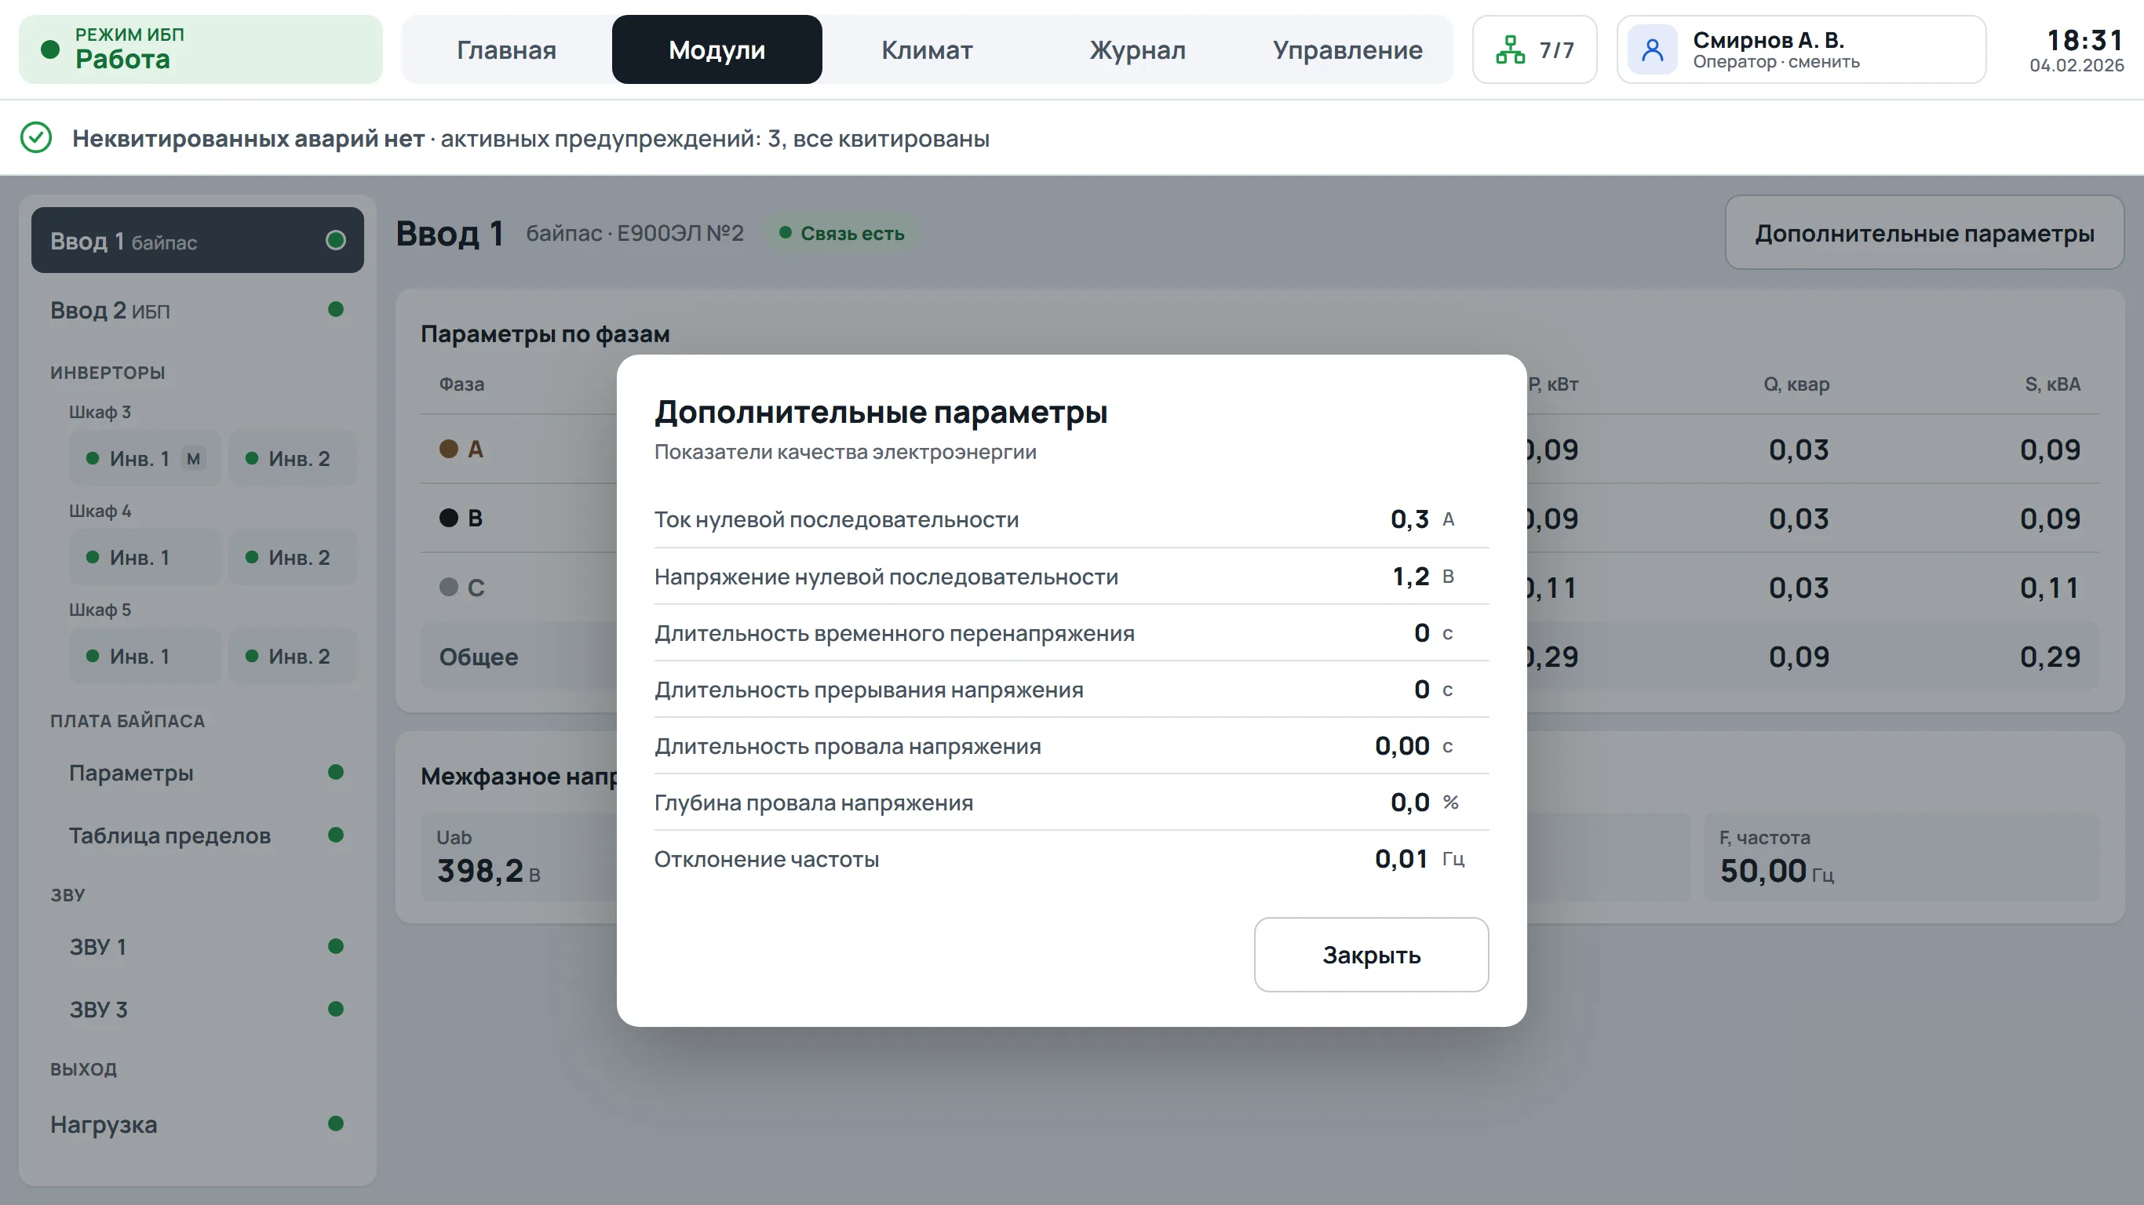Switch to the Климат tab
This screenshot has width=2144, height=1205.
[926, 50]
